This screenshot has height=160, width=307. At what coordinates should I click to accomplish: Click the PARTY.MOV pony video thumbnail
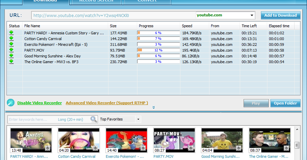174,140
